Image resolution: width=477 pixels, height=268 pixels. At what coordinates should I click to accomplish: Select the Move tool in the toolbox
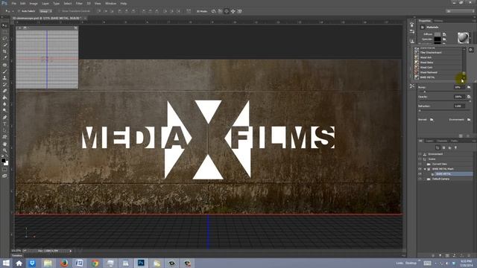click(4, 25)
